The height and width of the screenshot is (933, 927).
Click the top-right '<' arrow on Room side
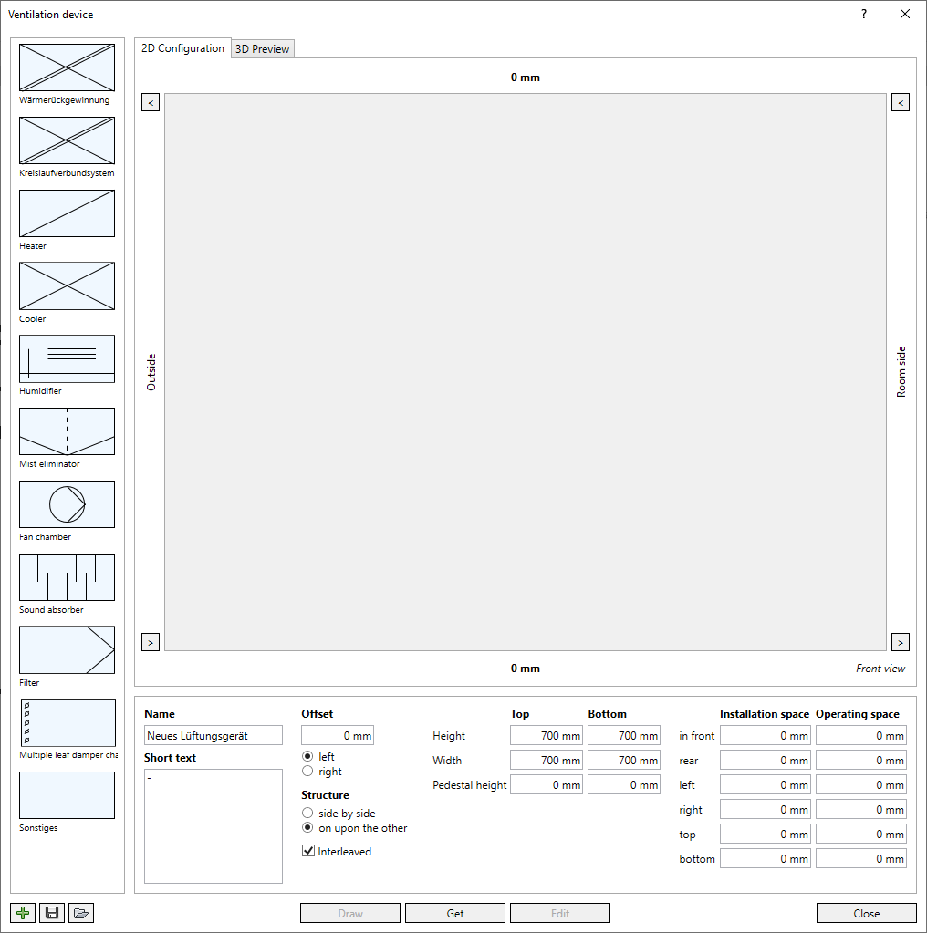(901, 102)
